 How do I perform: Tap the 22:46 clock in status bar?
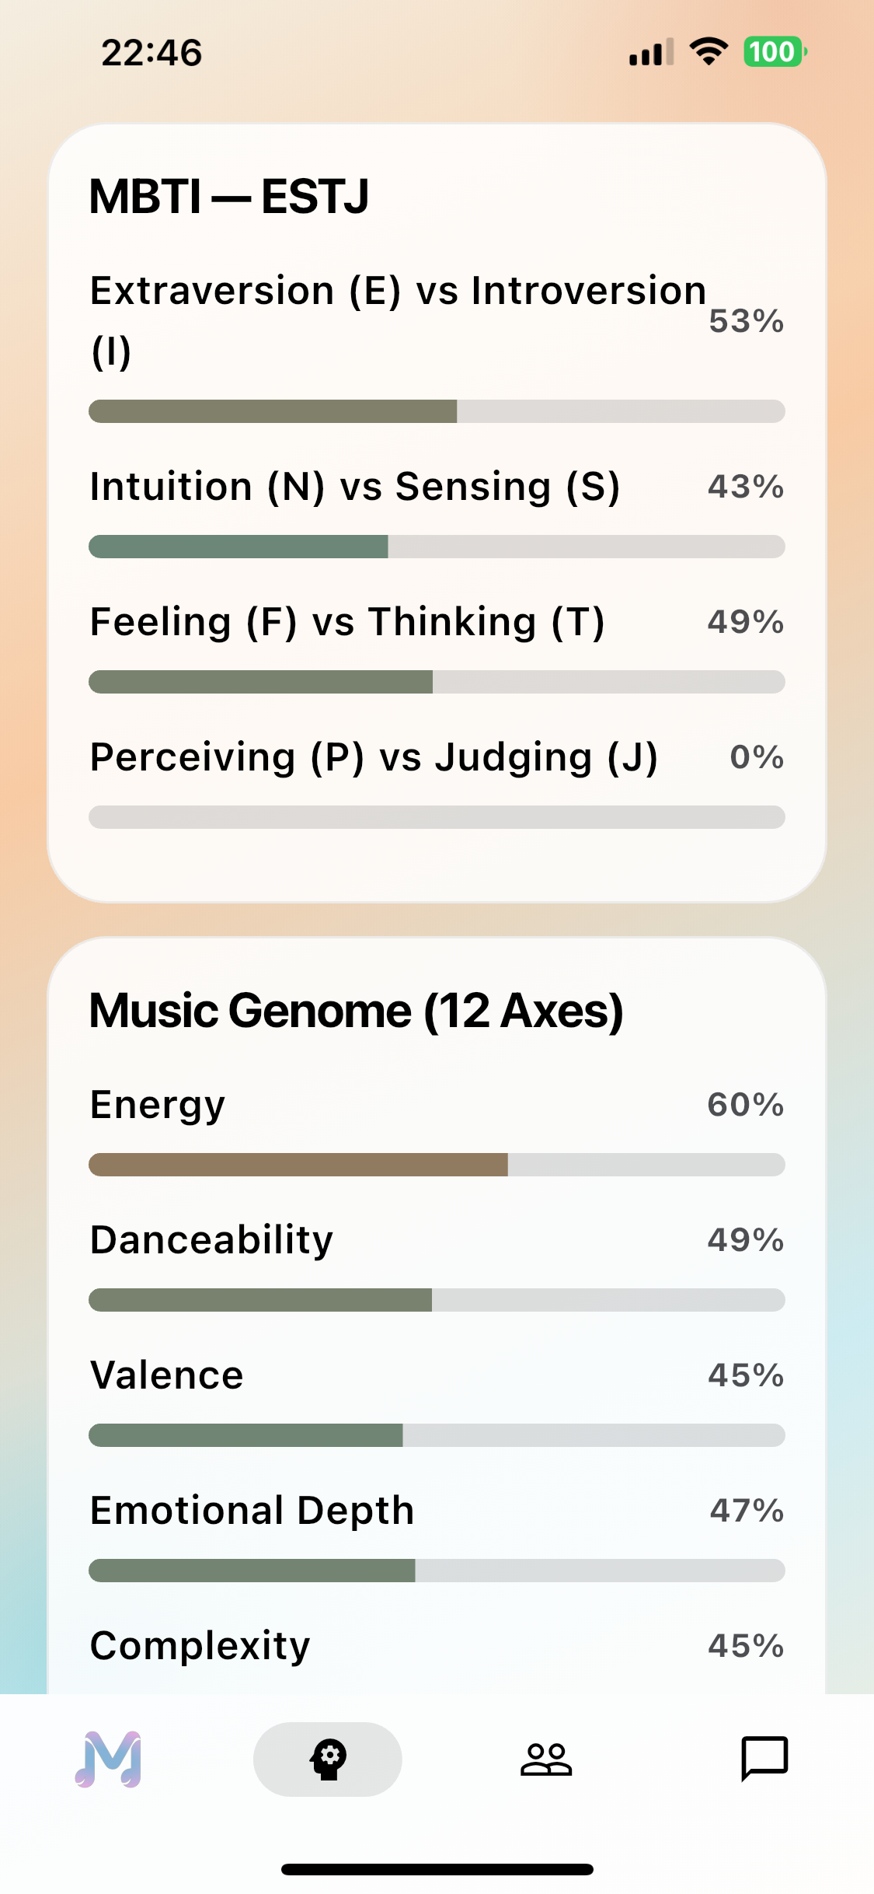[151, 53]
